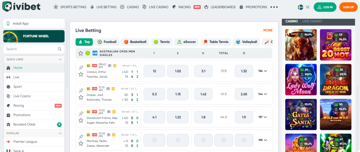Image resolution: width=360 pixels, height=152 pixels.
Task: Bet on odds 4.1 for Davidovich Fokina
Action: coord(154,117)
